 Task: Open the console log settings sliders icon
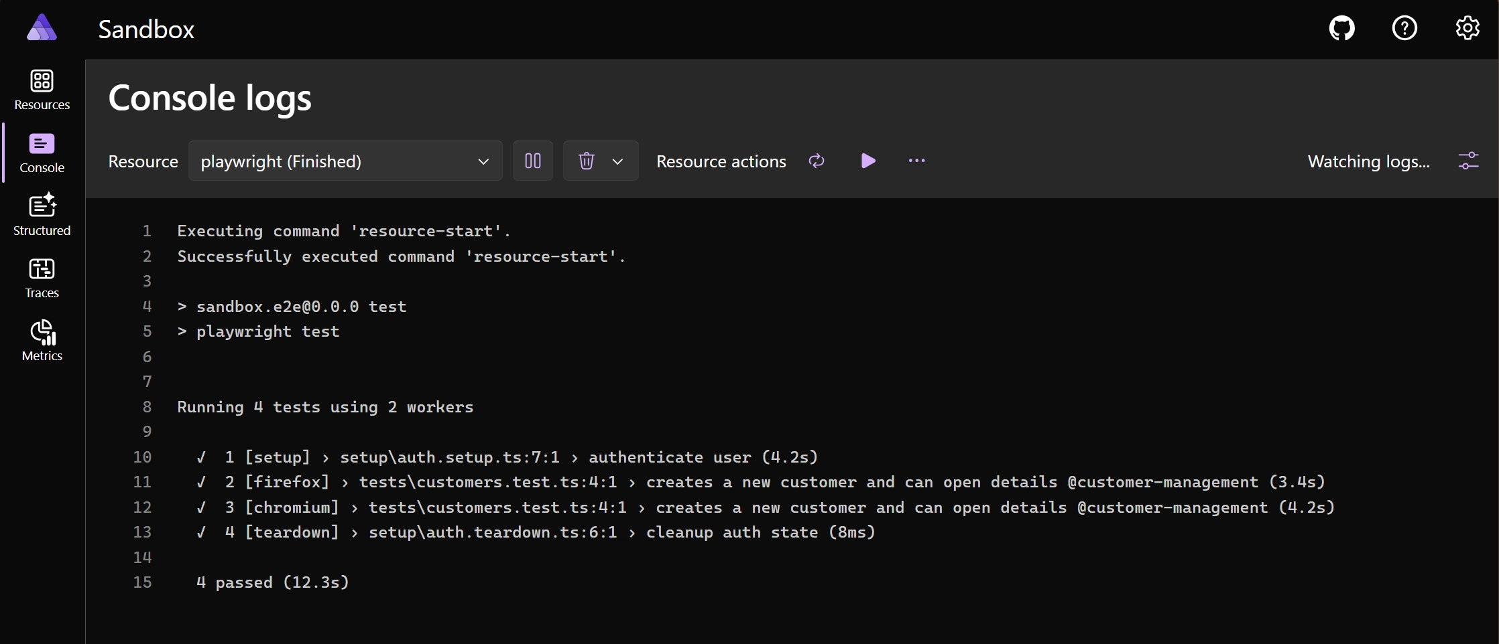point(1468,161)
